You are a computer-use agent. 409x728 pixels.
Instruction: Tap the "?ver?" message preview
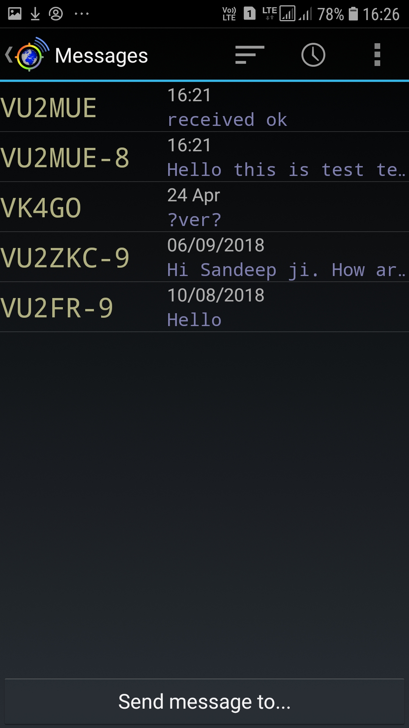click(x=194, y=220)
